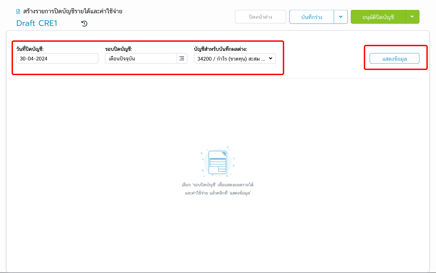This screenshot has height=273, width=436.
Task: Approve closing with the green อนุมัติปิดบัญชี button
Action: coord(378,17)
